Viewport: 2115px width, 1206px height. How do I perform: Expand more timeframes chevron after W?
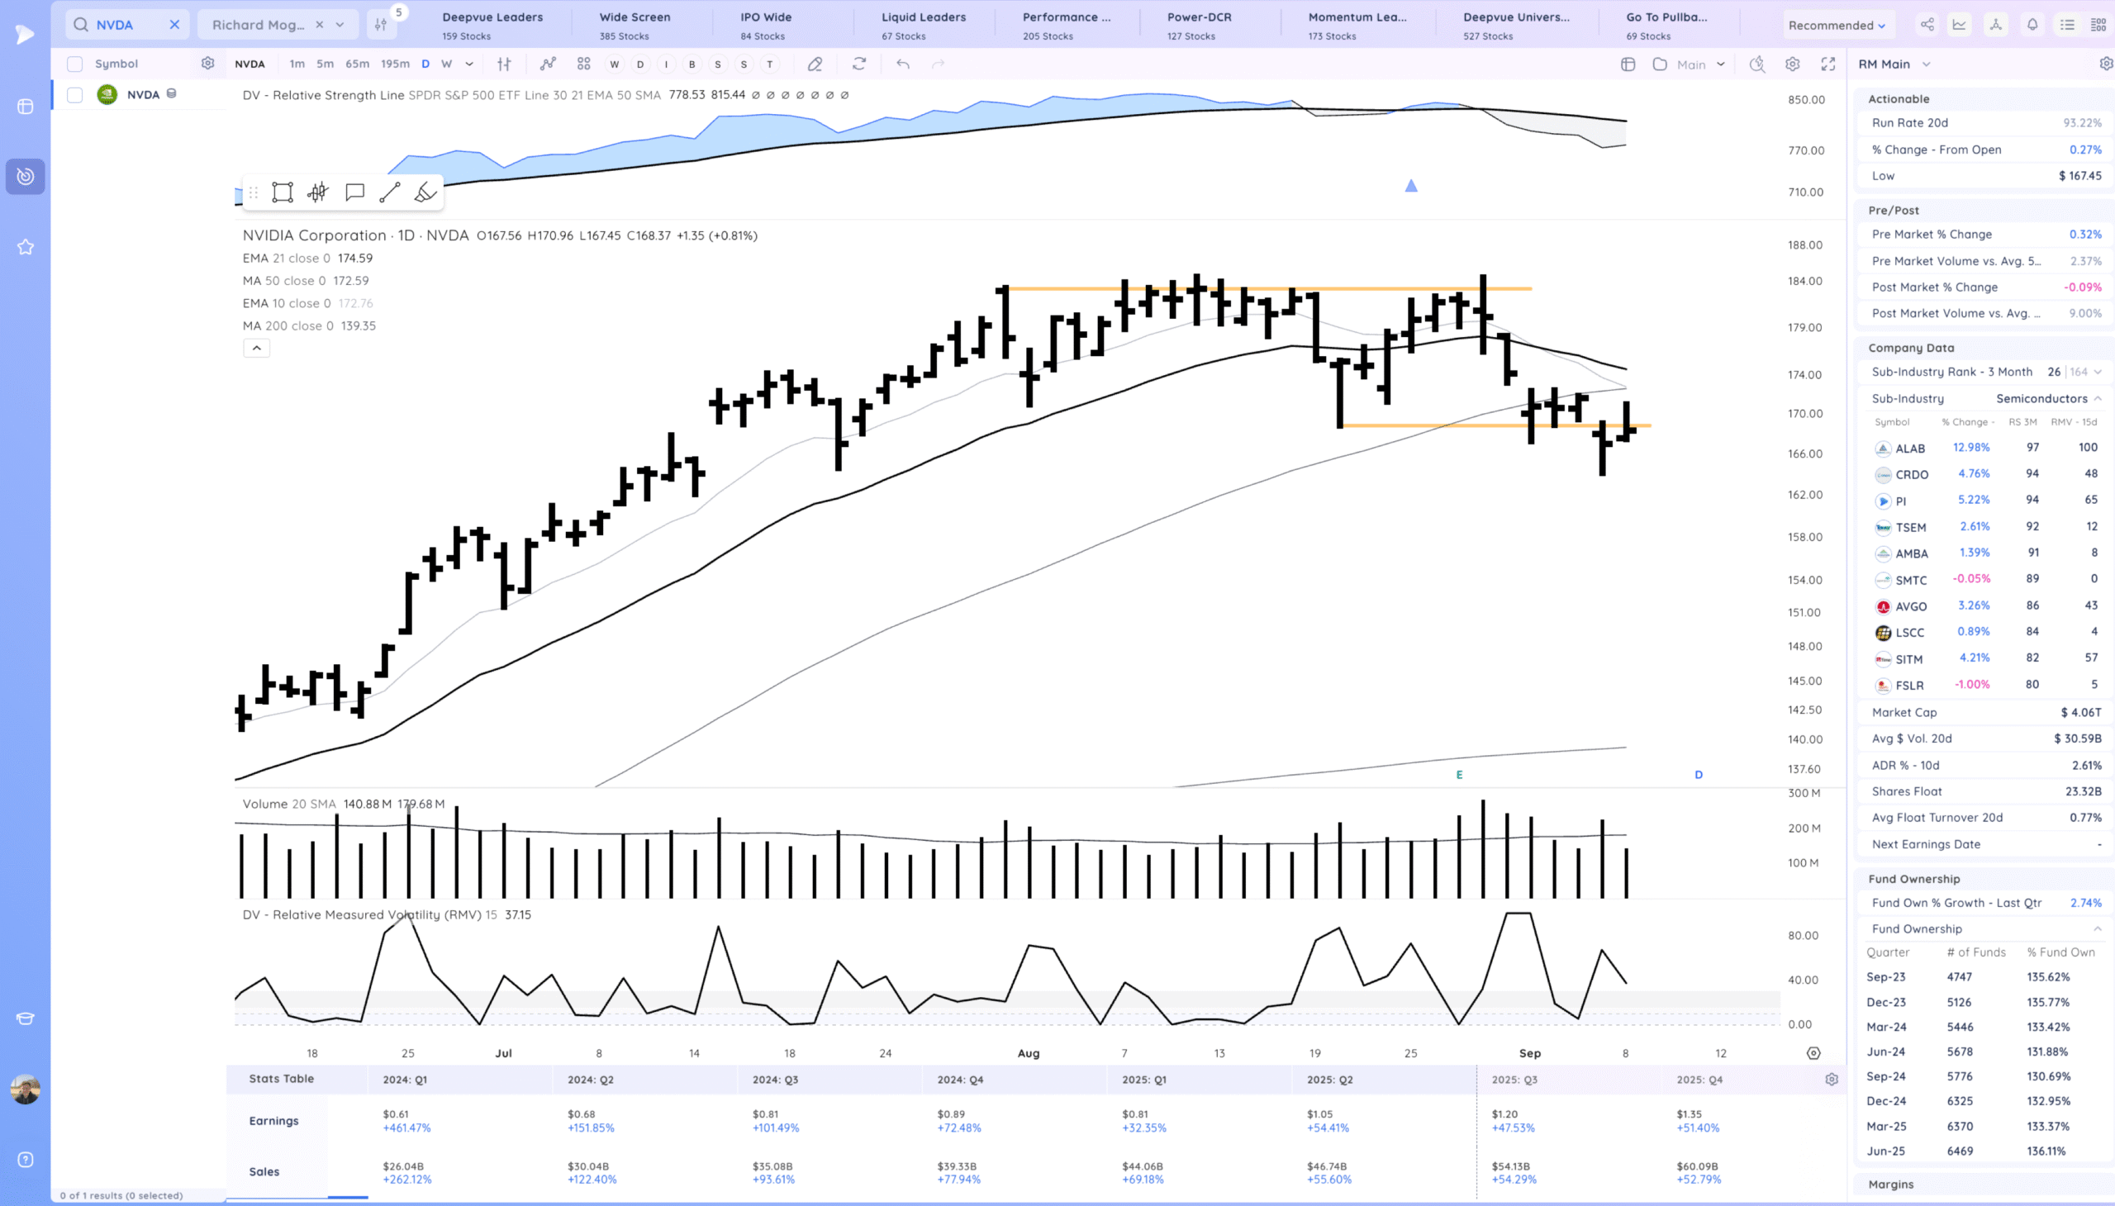point(469,64)
